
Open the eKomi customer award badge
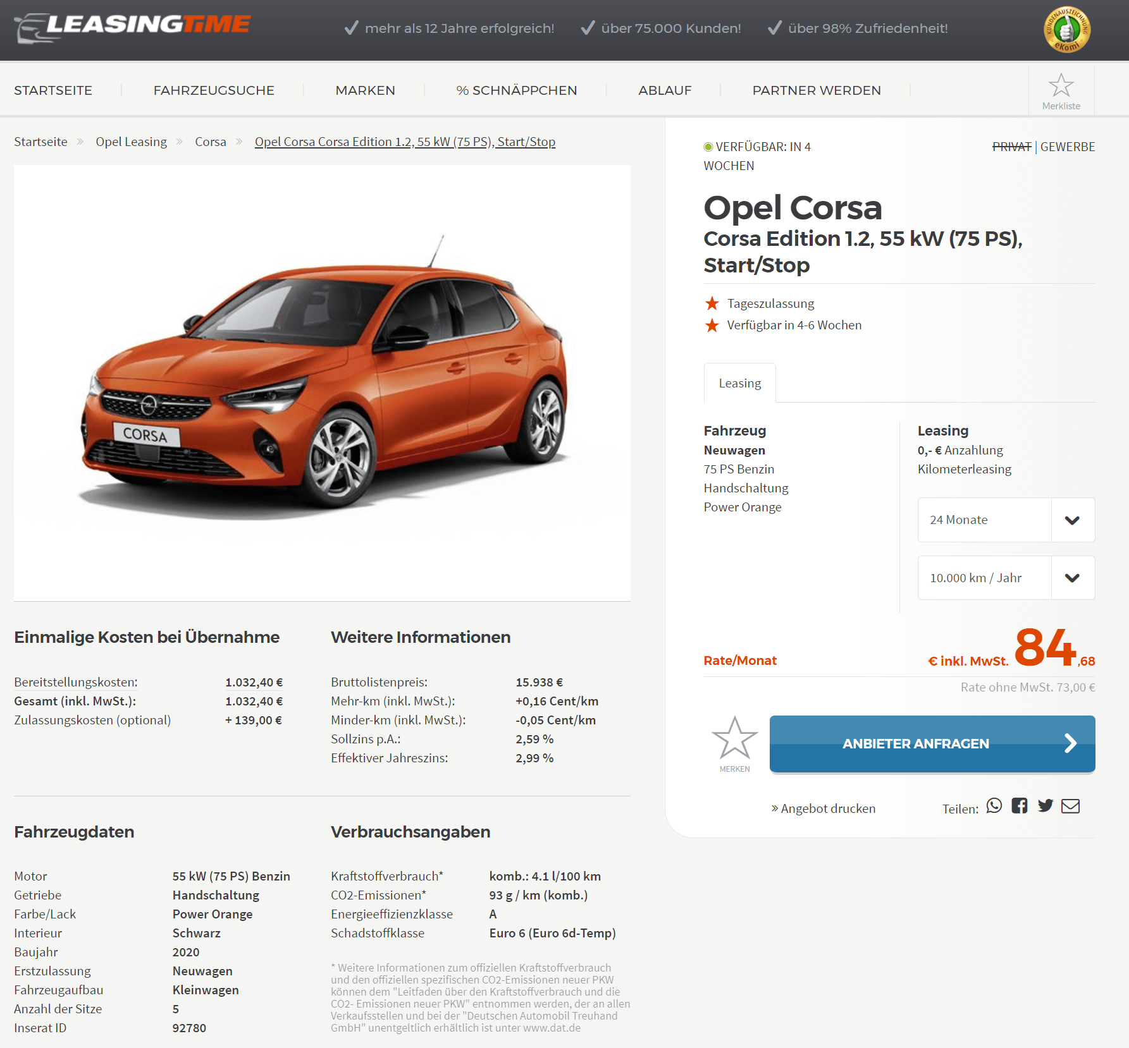click(1067, 29)
